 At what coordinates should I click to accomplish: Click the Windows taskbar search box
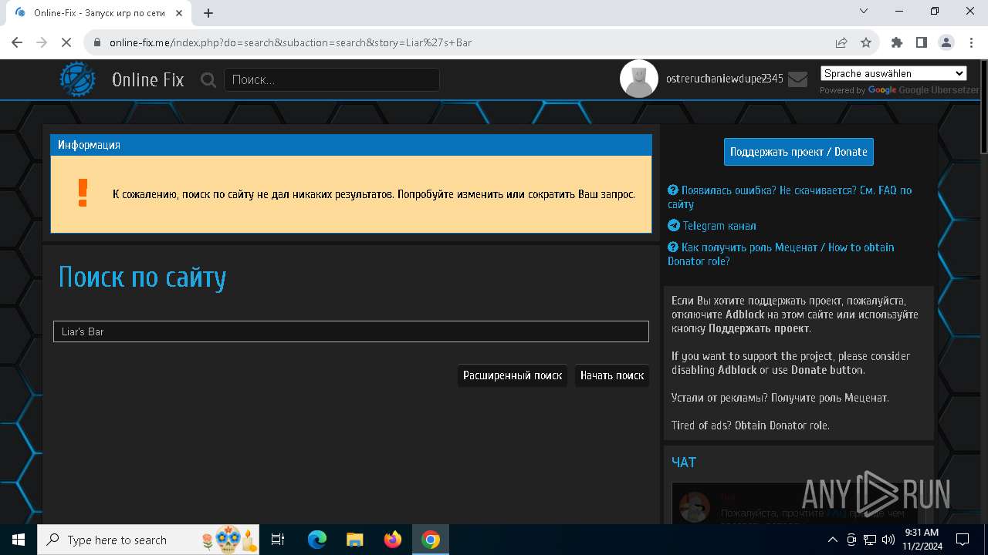pyautogui.click(x=148, y=540)
